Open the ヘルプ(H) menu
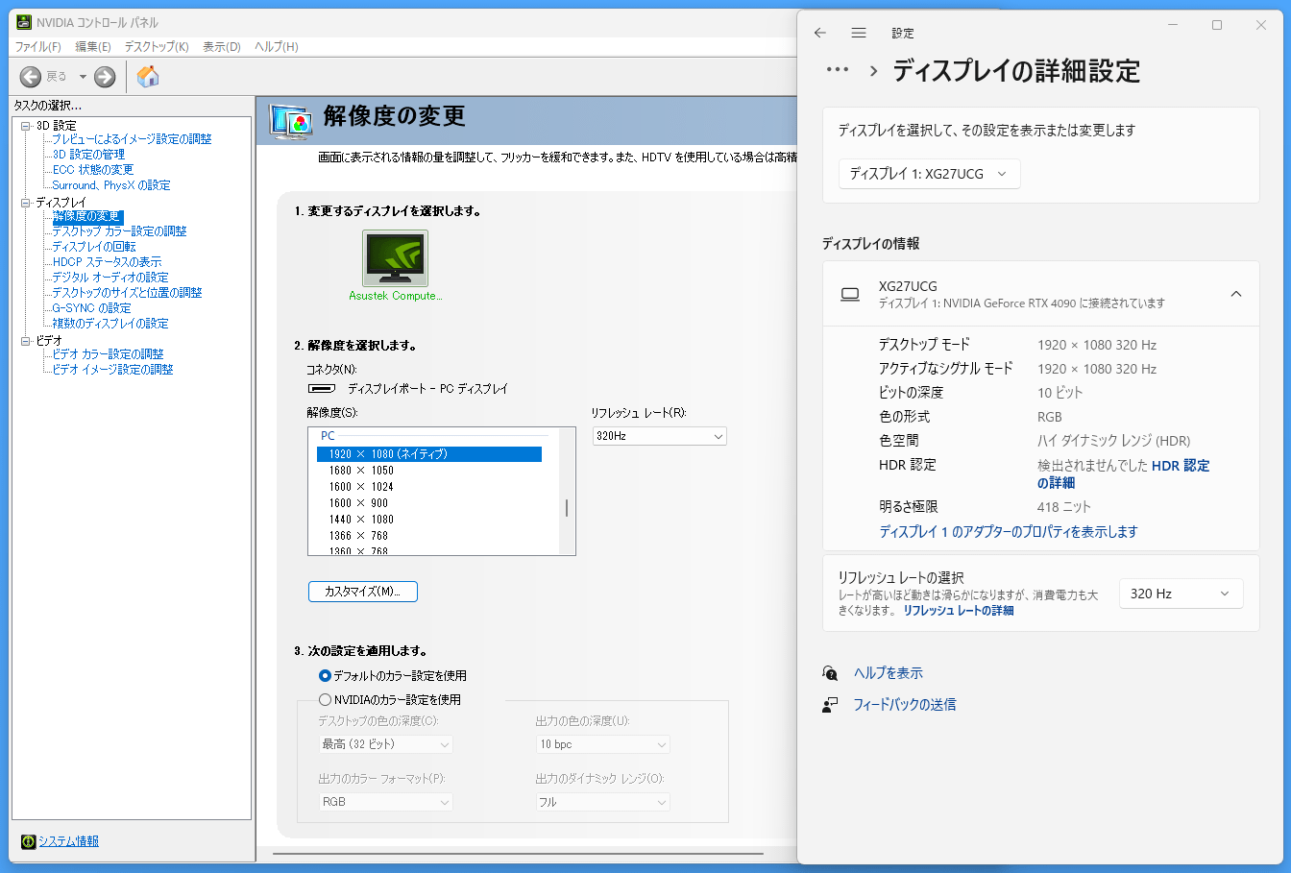Viewport: 1291px width, 873px height. pyautogui.click(x=277, y=47)
